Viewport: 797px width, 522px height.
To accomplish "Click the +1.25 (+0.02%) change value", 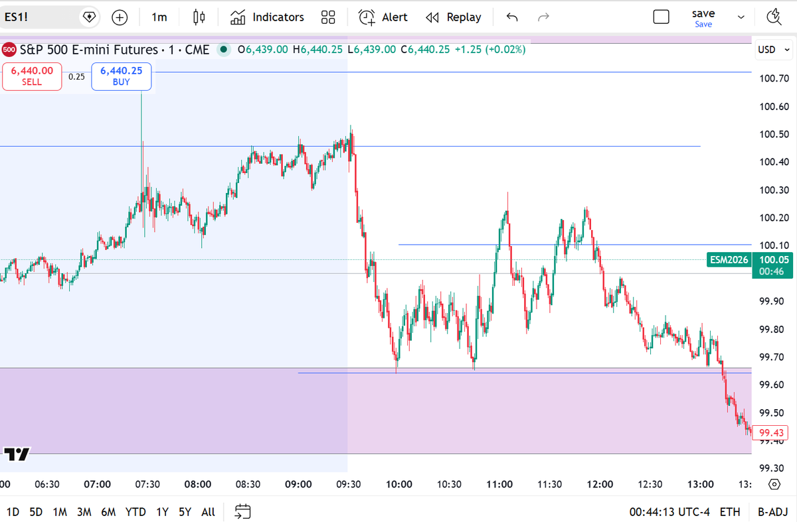I will click(x=489, y=49).
